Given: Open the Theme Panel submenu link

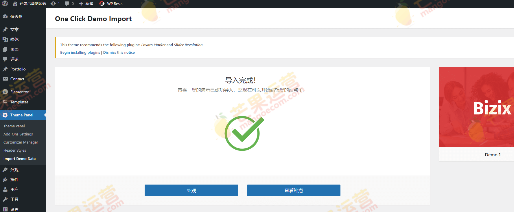Looking at the screenshot, I should coord(14,126).
